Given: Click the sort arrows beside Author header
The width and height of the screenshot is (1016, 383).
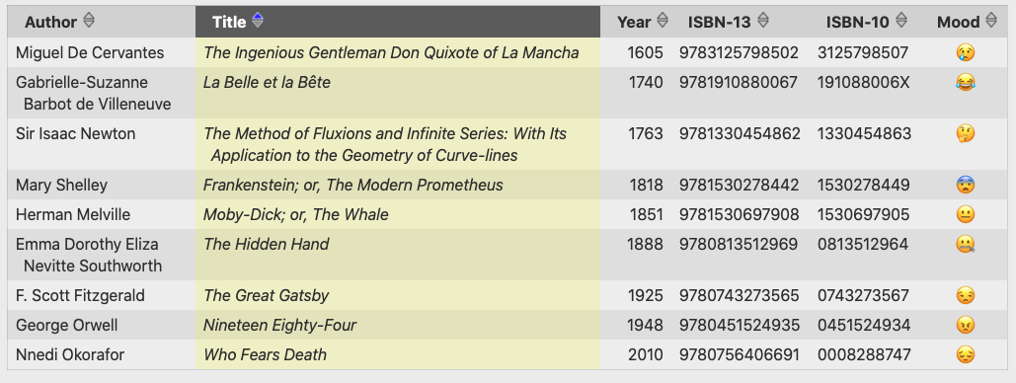Looking at the screenshot, I should pos(89,21).
